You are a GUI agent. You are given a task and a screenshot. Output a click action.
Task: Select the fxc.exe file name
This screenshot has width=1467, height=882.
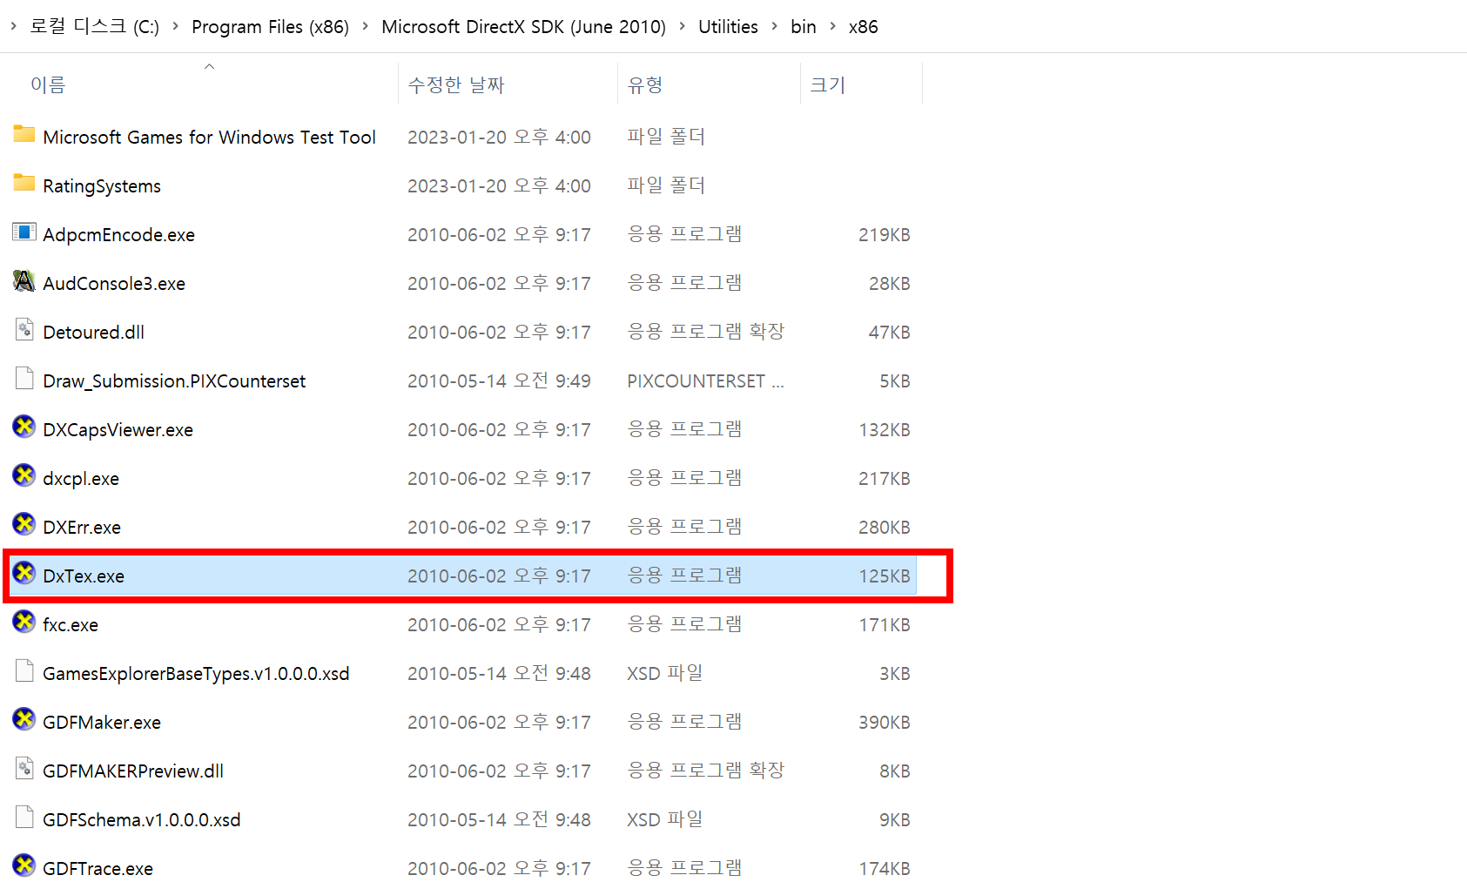point(71,624)
